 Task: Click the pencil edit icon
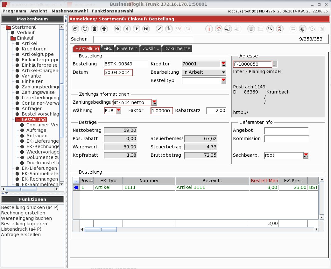click(159, 29)
